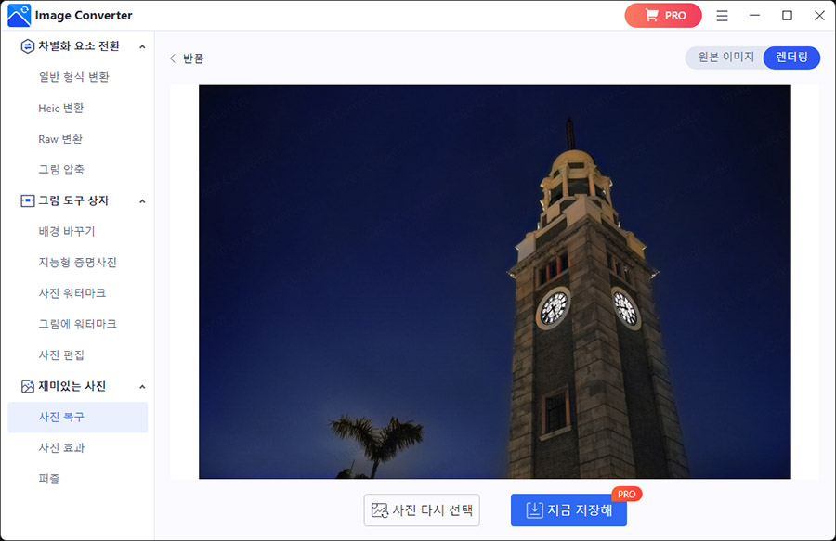Click the 차별화 요소 전환 section icon
836x541 pixels.
click(x=27, y=46)
